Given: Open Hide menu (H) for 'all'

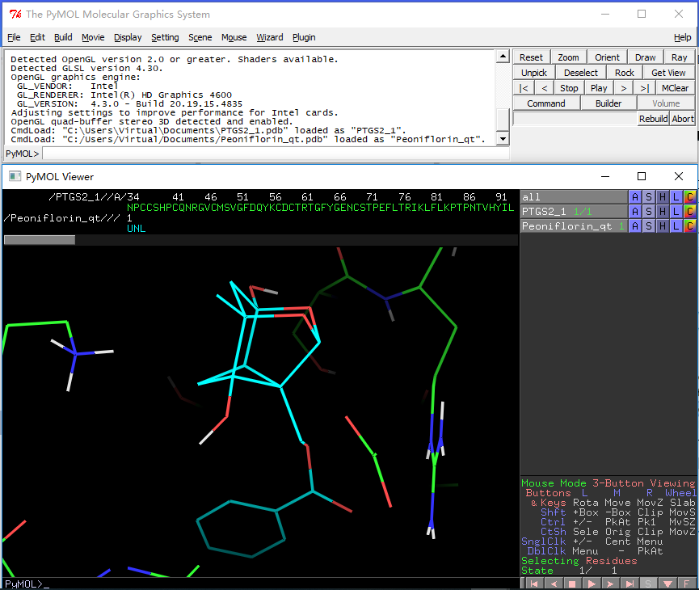Looking at the screenshot, I should click(x=663, y=196).
